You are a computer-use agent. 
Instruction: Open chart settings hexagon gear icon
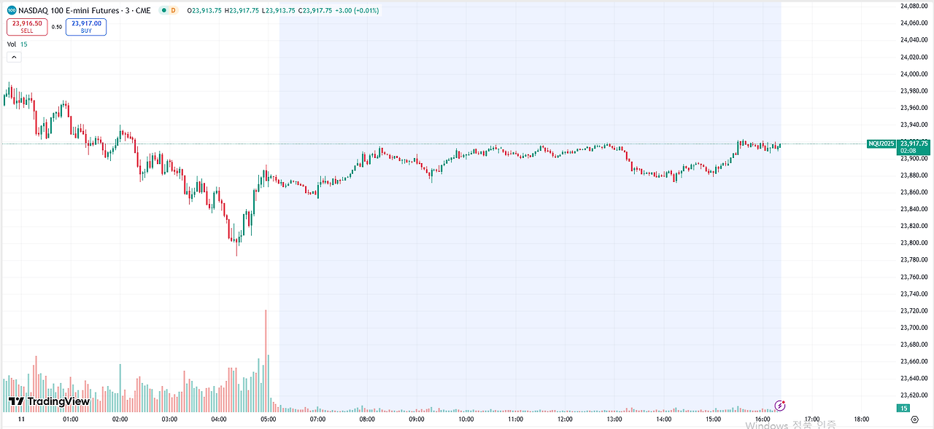(x=914, y=420)
